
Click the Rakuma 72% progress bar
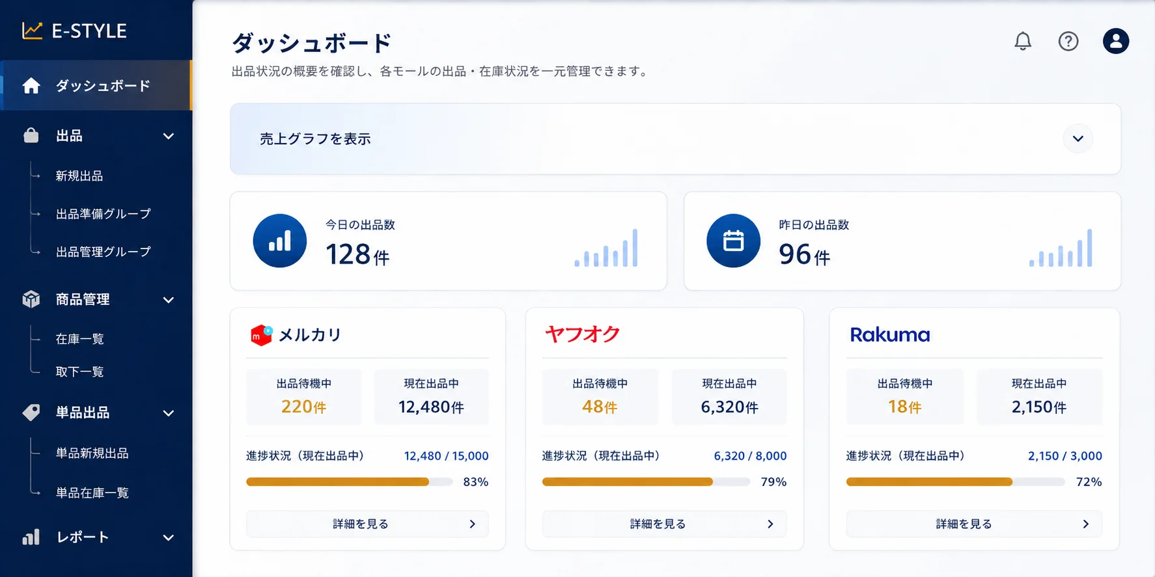pyautogui.click(x=955, y=482)
